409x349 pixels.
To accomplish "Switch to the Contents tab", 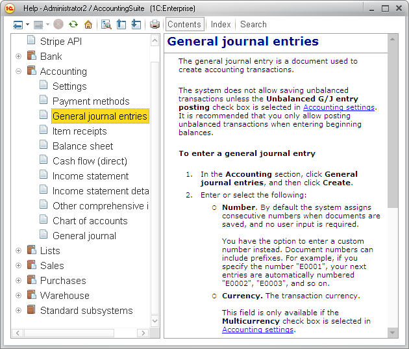I will (x=184, y=24).
